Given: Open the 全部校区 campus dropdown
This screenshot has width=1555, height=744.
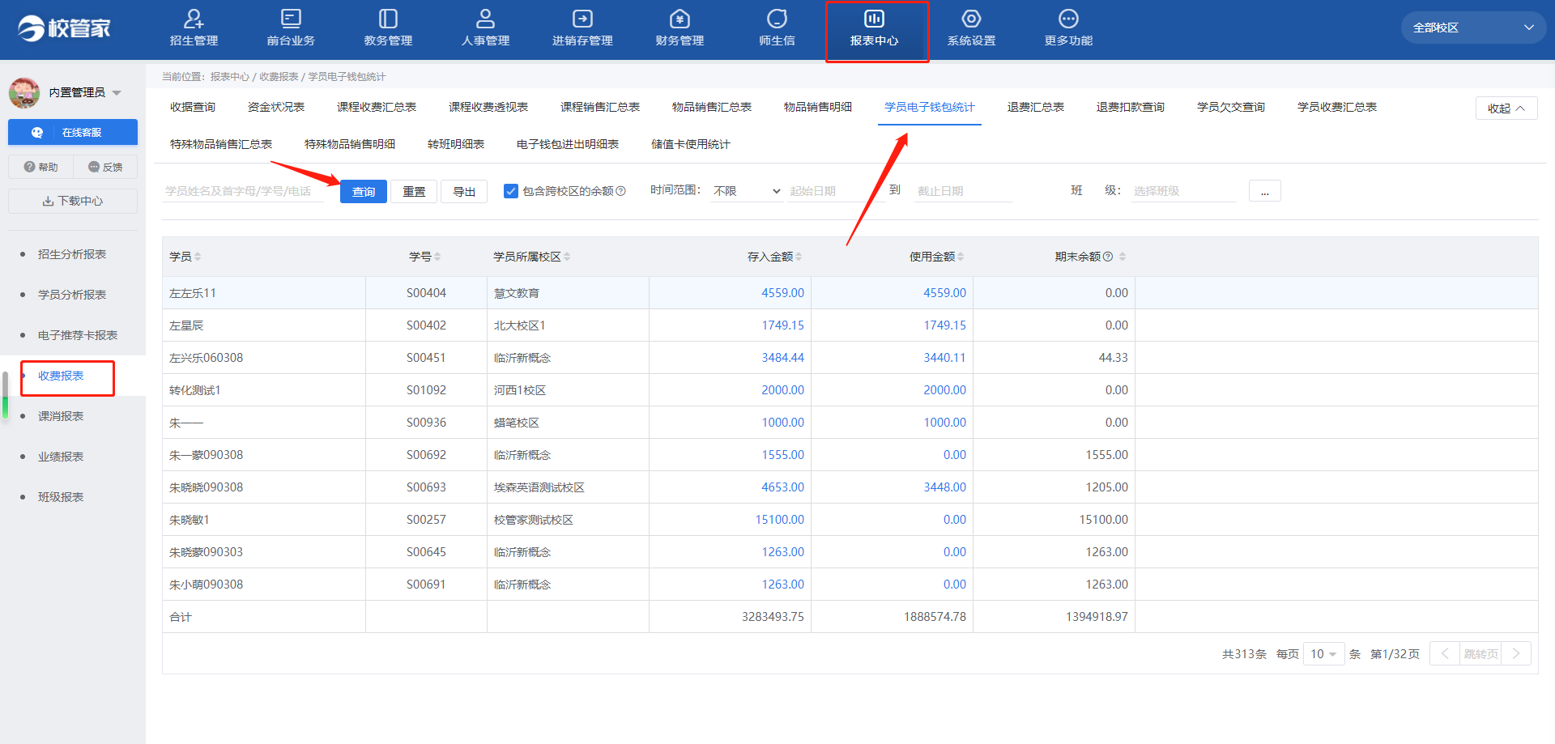Looking at the screenshot, I should (1473, 28).
